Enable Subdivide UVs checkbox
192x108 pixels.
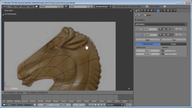tap(163, 50)
